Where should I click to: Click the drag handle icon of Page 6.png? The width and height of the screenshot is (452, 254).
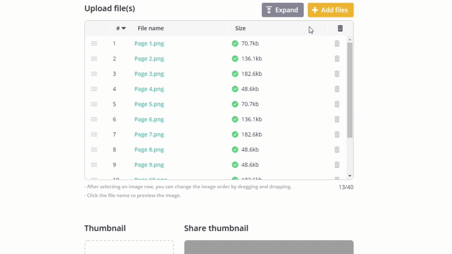click(94, 119)
